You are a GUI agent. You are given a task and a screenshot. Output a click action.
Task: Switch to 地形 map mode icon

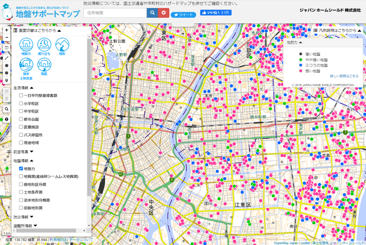pyautogui.click(x=62, y=46)
